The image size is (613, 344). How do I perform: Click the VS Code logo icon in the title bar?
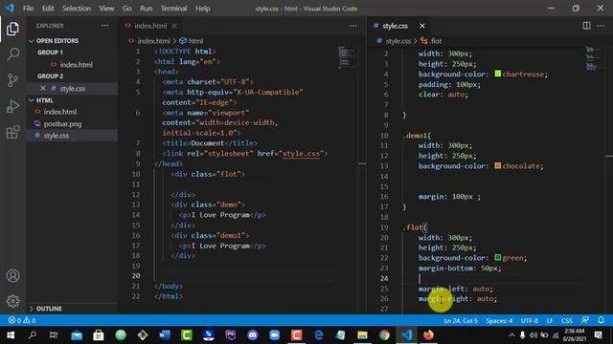[10, 8]
